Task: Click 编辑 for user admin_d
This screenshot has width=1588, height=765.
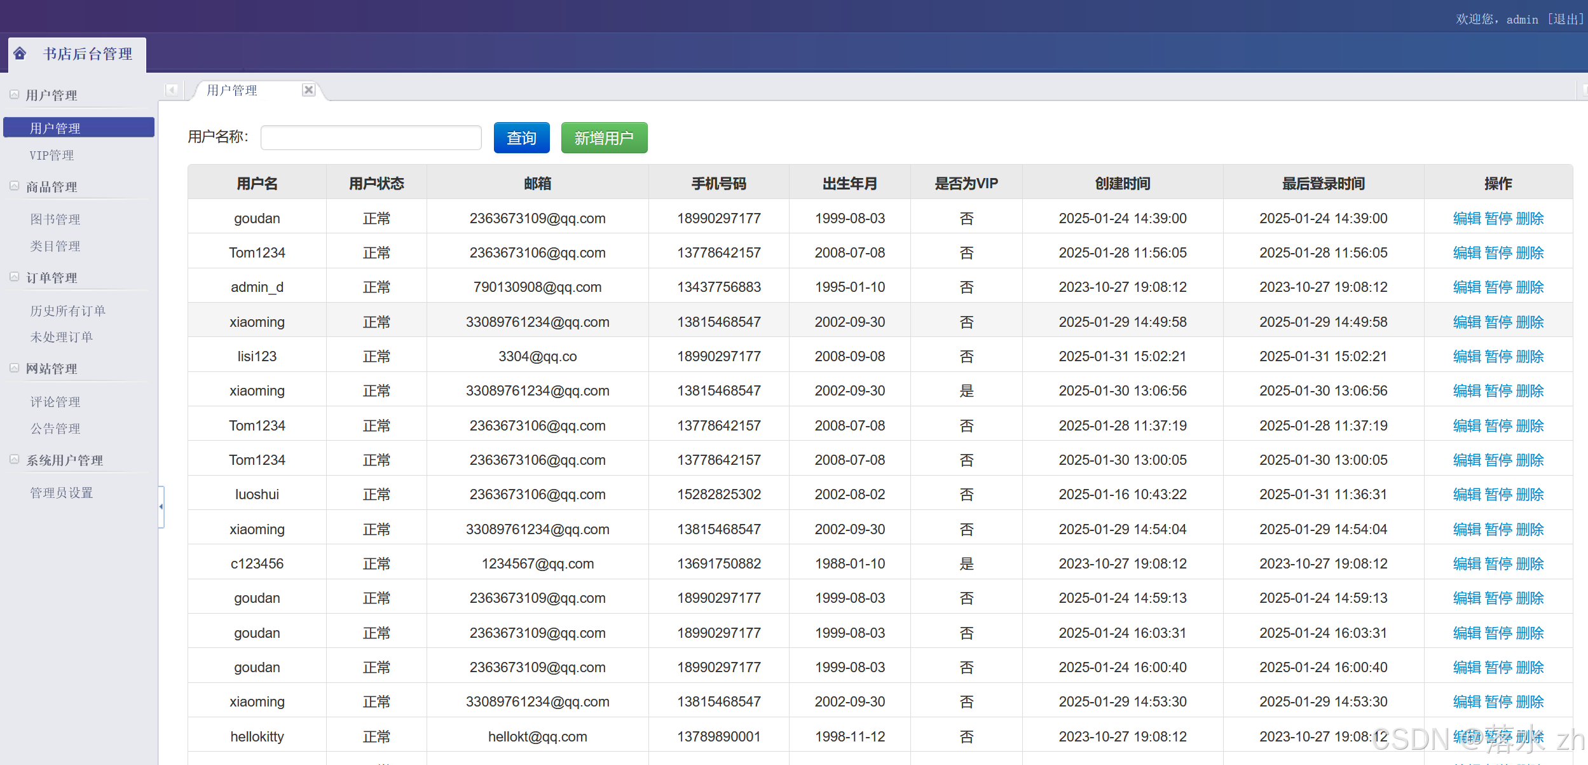Action: pos(1467,287)
